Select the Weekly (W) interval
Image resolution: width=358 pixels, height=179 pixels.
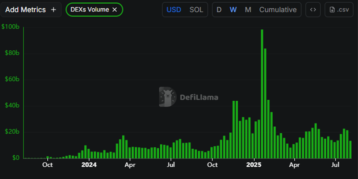coord(233,10)
